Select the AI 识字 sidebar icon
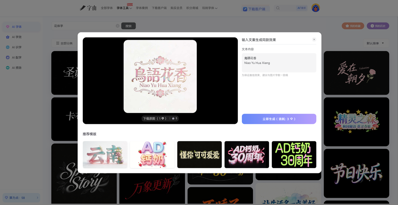The width and height of the screenshot is (398, 205). click(8, 47)
